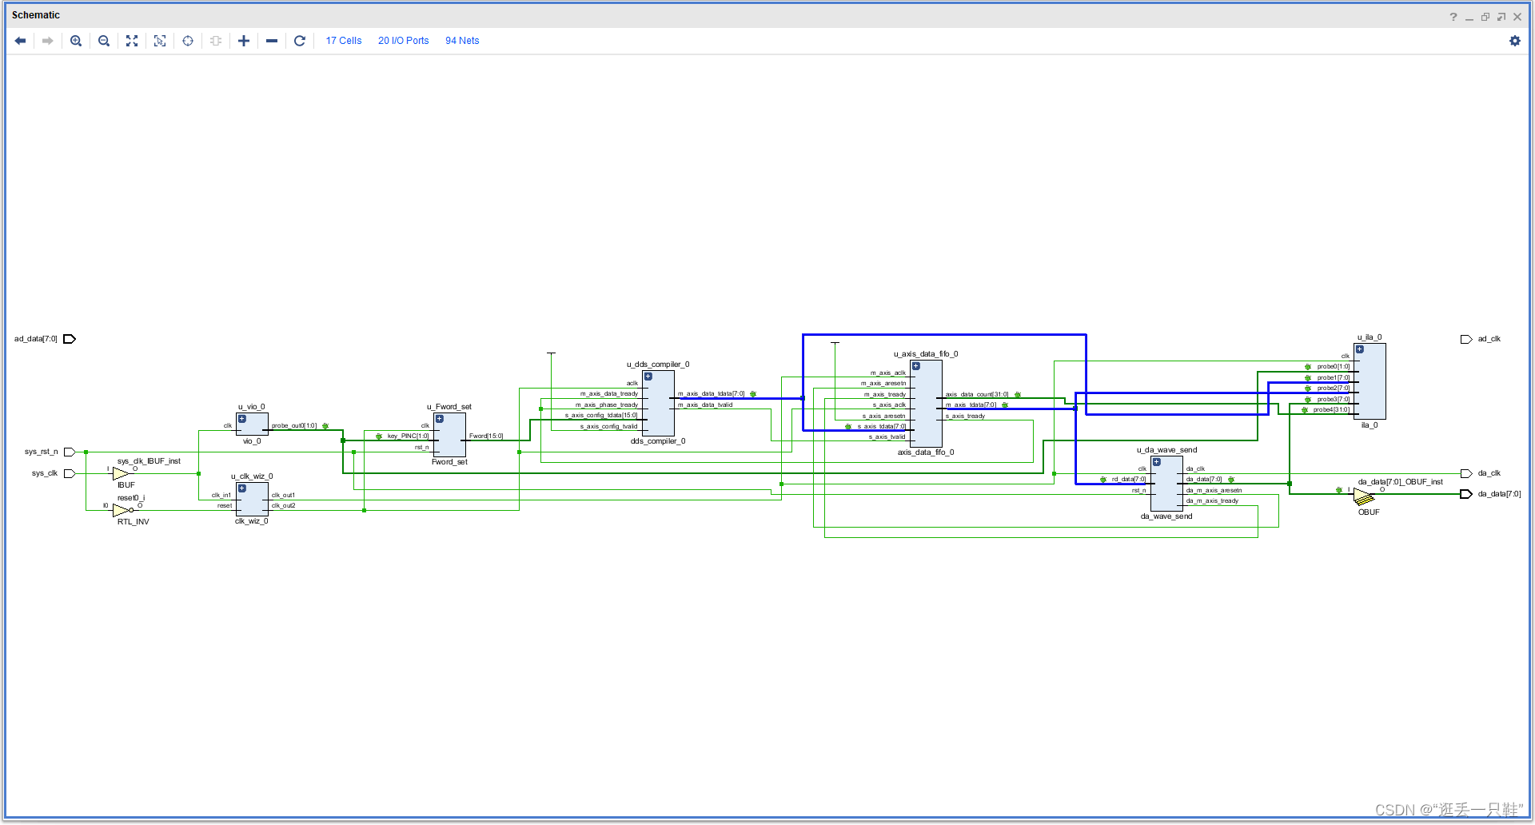Toggle auto-fit selection crosshair icon

tap(188, 41)
